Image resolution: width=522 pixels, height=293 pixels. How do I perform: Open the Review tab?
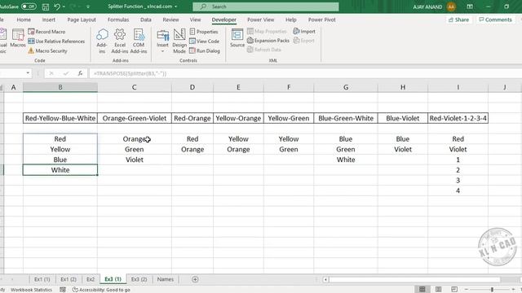(x=170, y=20)
